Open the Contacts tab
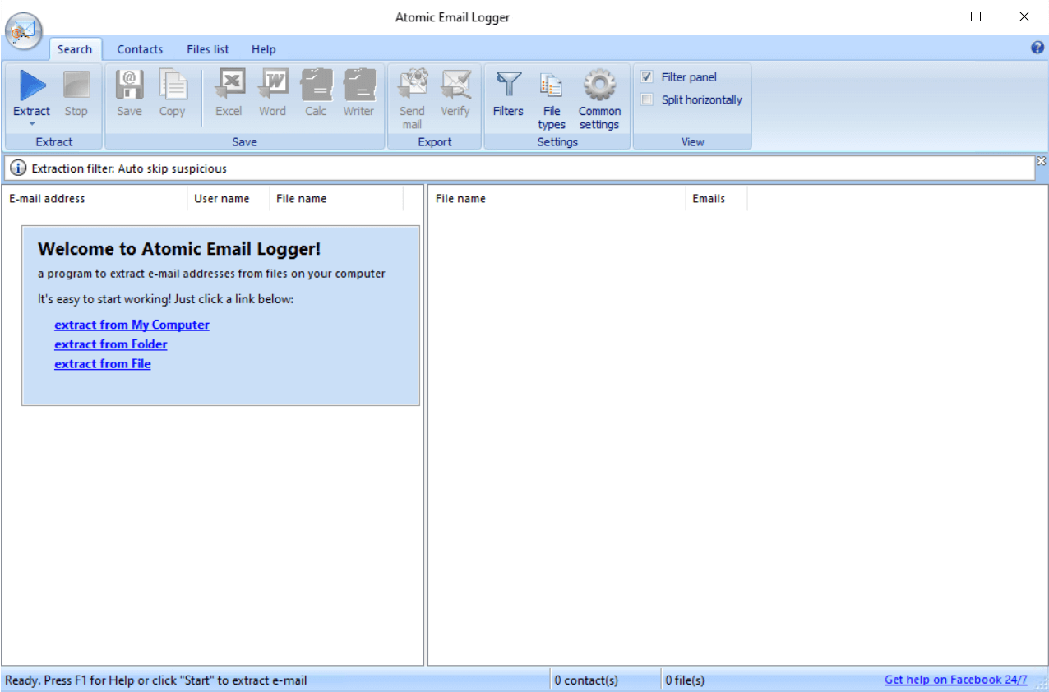The image size is (1049, 692). pos(141,49)
